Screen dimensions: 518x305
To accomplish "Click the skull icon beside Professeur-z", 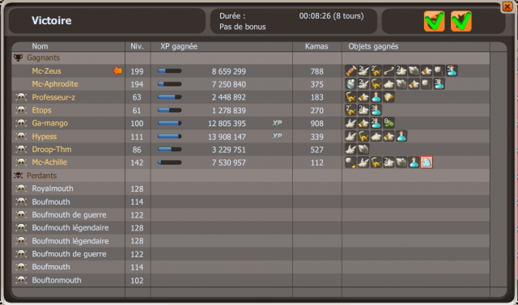I will click(x=21, y=97).
